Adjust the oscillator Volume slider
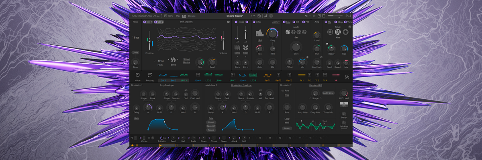Viewport: 482px width, 160px height. pyautogui.click(x=223, y=41)
